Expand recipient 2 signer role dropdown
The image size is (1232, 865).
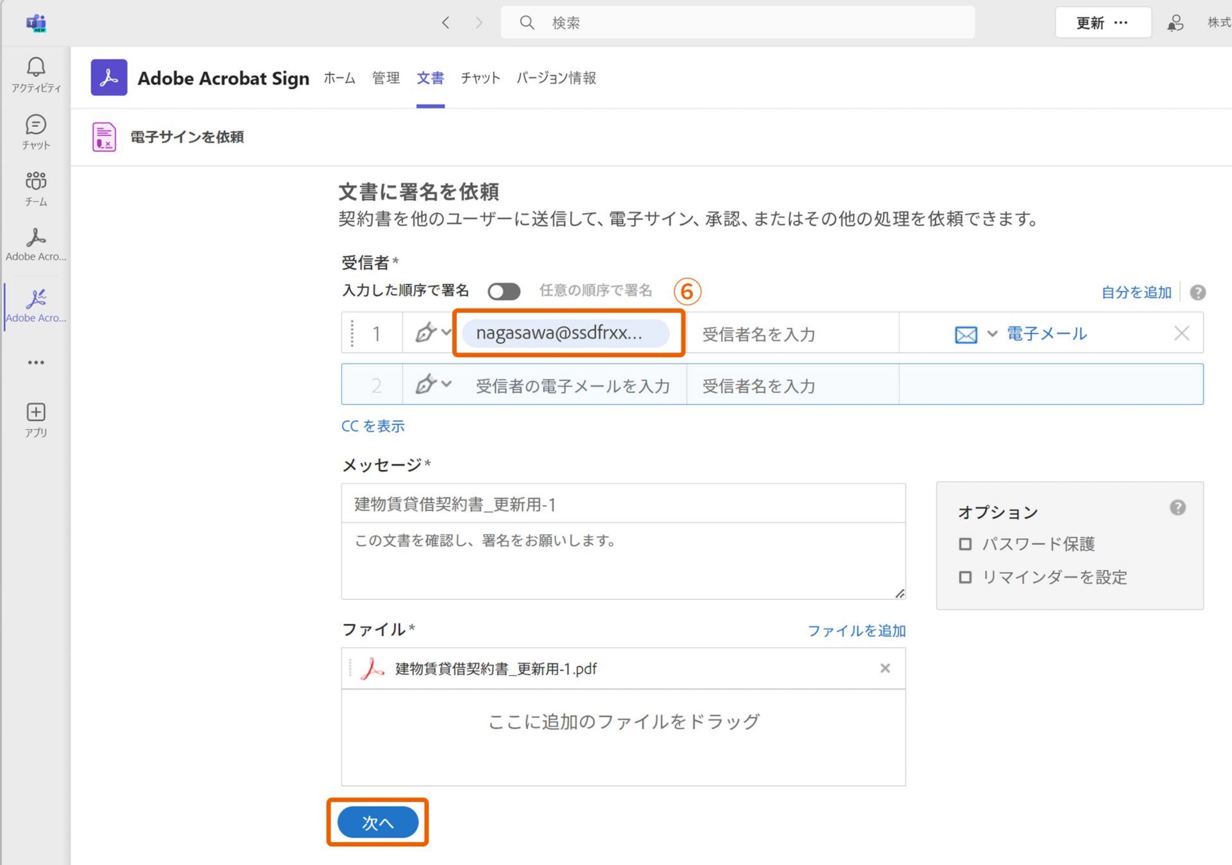433,385
